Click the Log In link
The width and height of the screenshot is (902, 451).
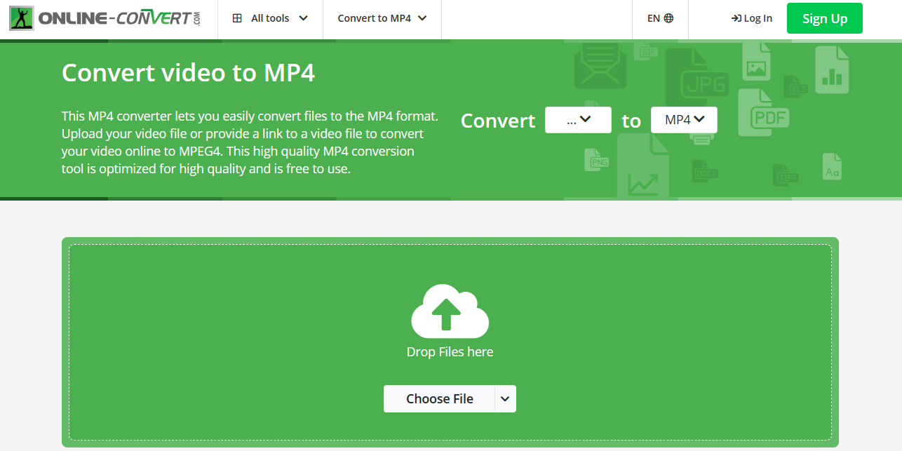(x=751, y=19)
